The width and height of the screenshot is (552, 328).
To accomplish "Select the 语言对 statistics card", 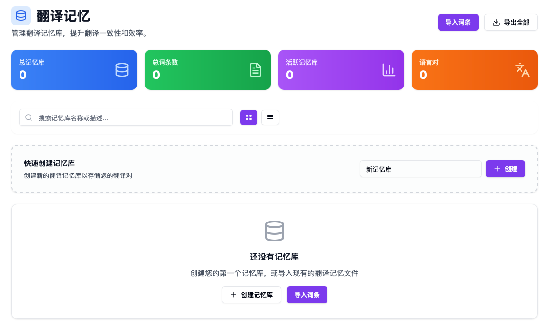I will coord(475,70).
